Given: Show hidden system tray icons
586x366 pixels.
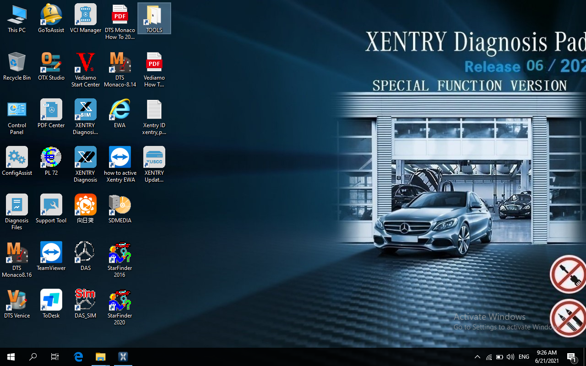Looking at the screenshot, I should point(477,357).
